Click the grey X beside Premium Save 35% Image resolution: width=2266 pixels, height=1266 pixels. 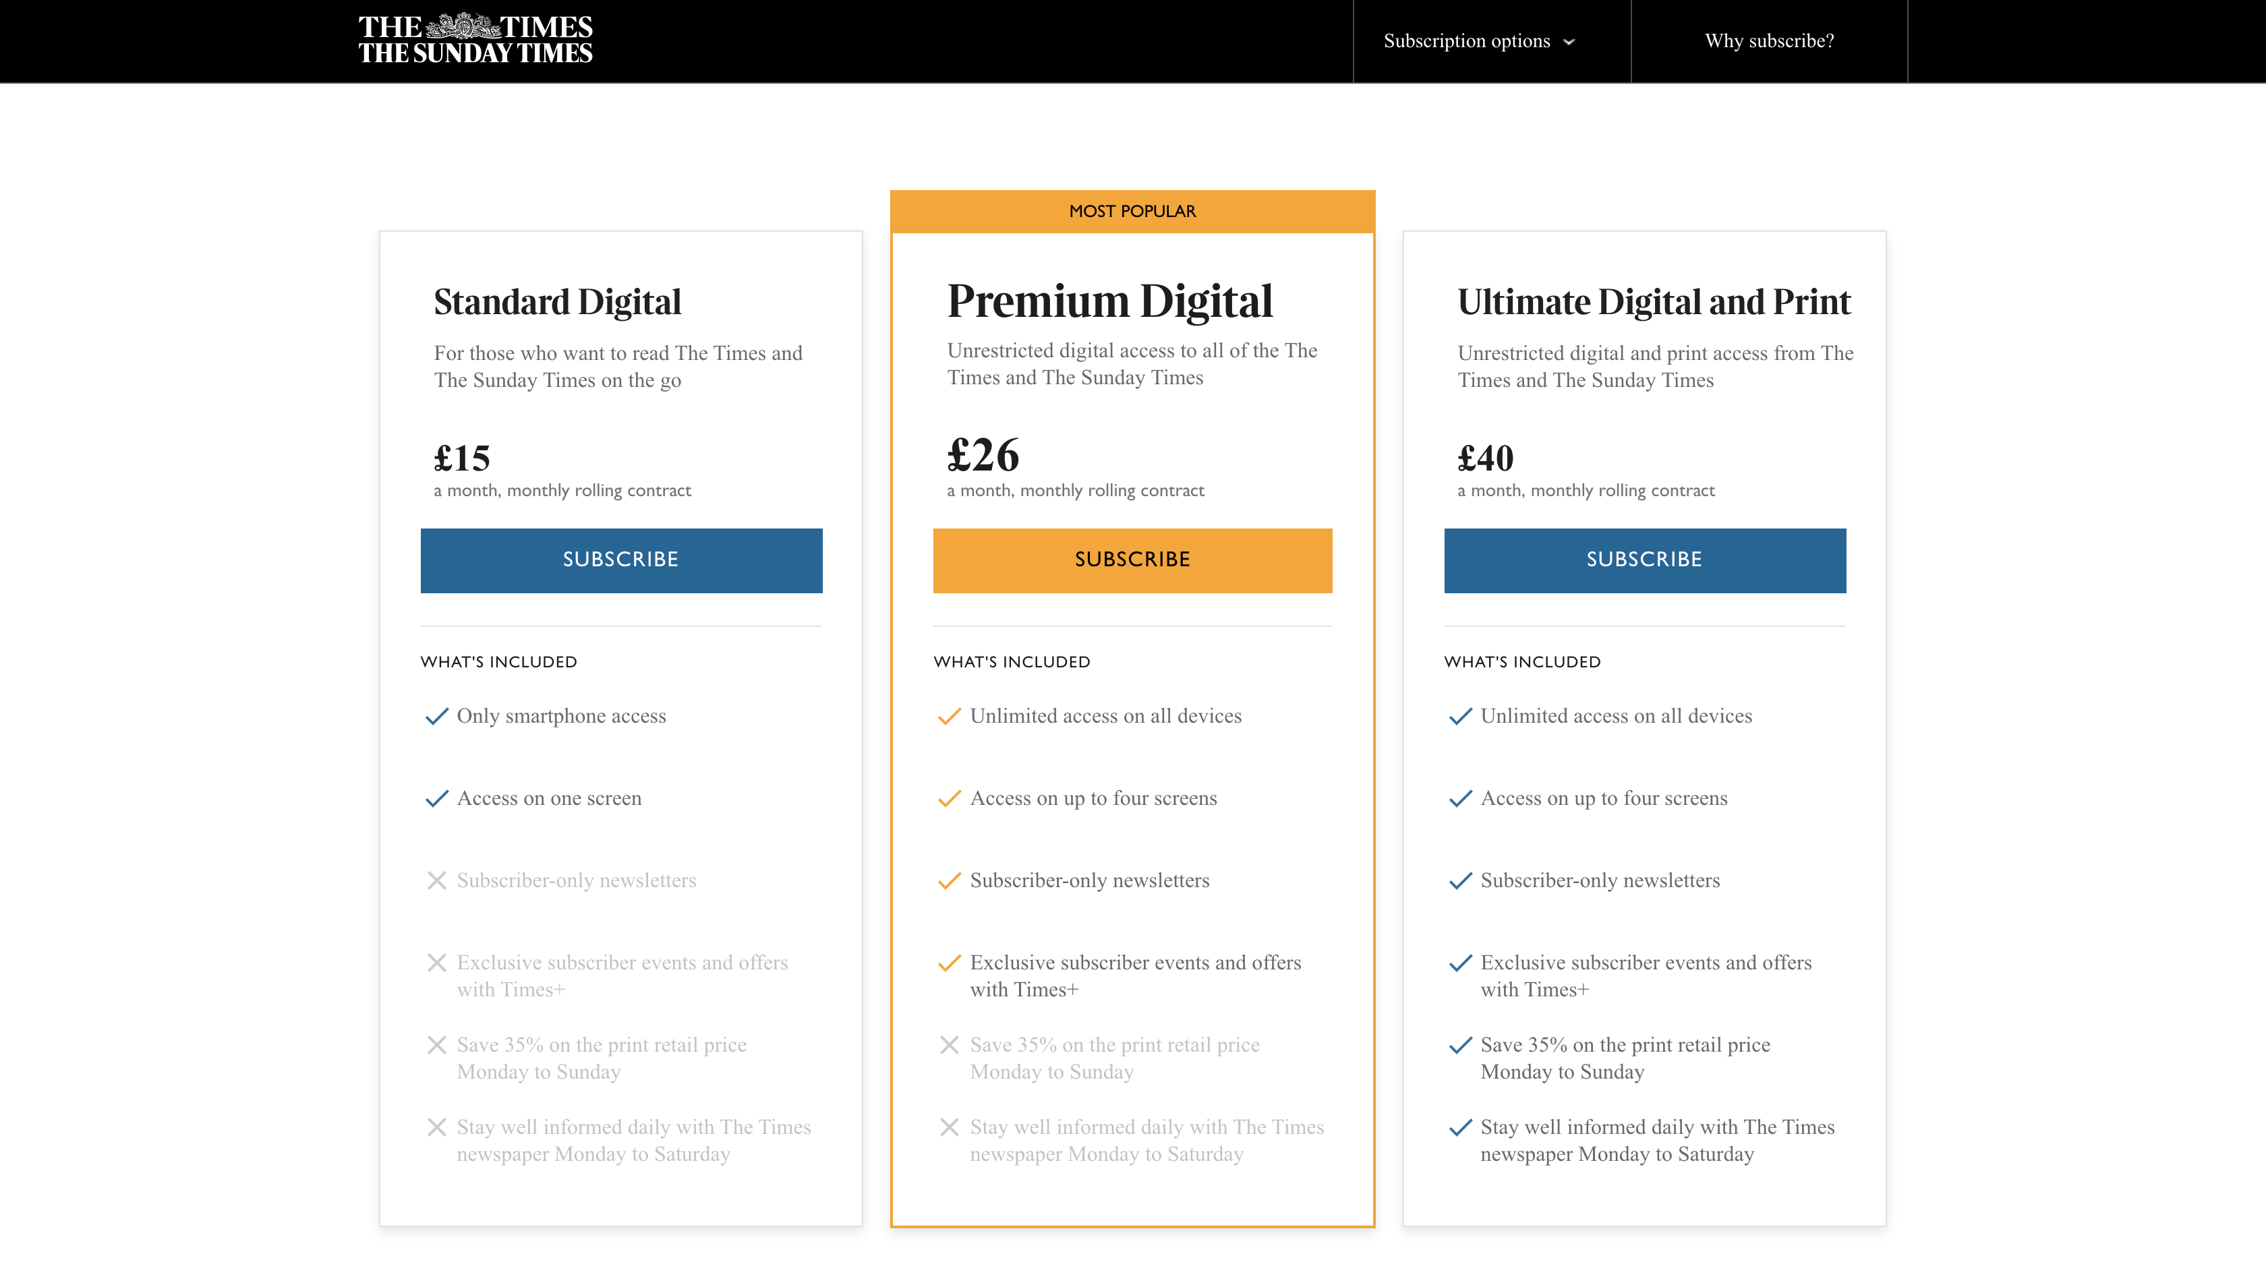[x=949, y=1044]
